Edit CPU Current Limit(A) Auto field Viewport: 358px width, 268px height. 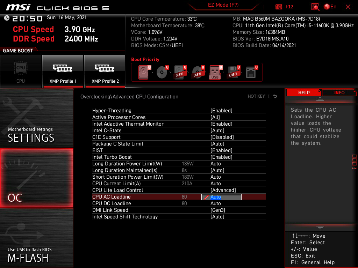pos(215,184)
